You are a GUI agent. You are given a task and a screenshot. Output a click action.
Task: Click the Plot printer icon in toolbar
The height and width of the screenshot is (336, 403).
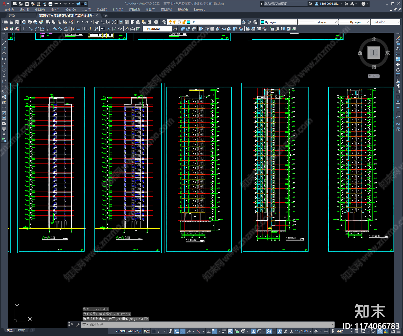point(24,22)
